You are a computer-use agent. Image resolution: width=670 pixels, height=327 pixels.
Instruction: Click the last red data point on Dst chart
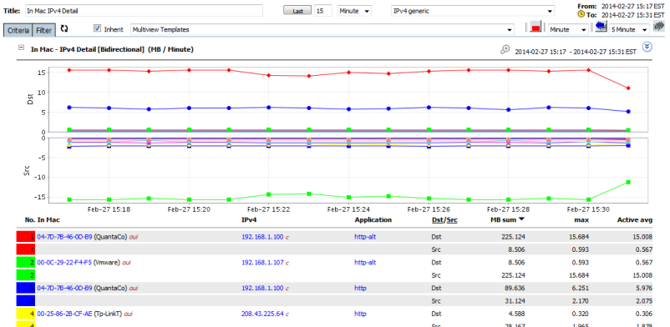[x=628, y=88]
